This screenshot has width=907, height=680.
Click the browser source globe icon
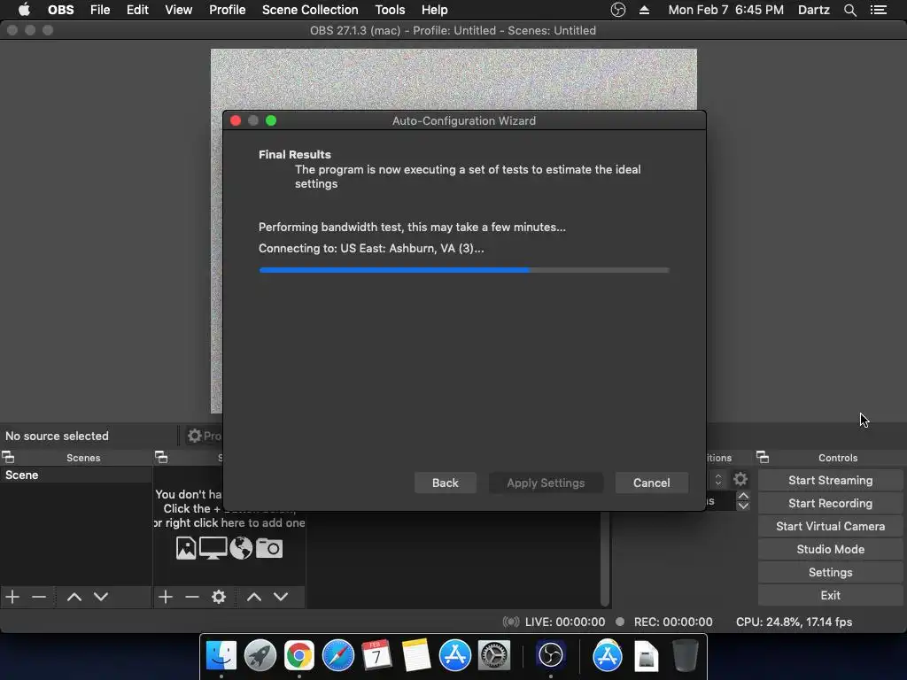pyautogui.click(x=241, y=547)
